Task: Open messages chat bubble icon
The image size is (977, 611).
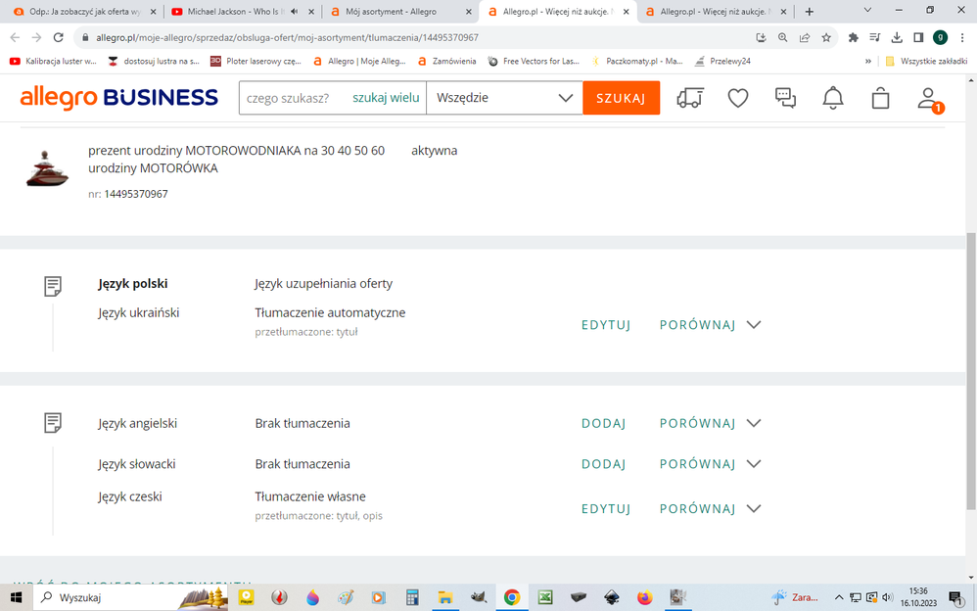Action: coord(785,98)
